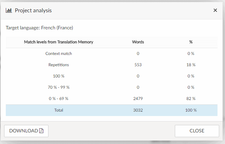Click Target language French (France) label

pos(40,28)
